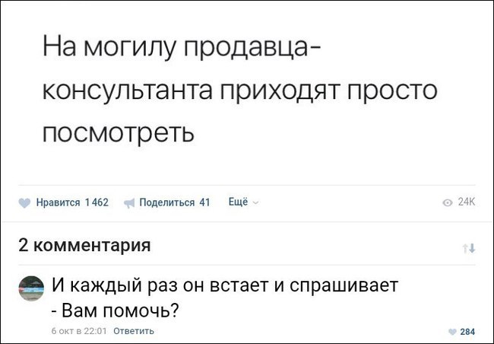Click the comment text "И каждый раз он встает"
The width and height of the screenshot is (494, 344).
225,286
